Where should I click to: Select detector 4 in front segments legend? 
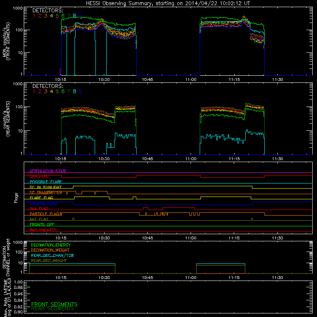click(52, 16)
